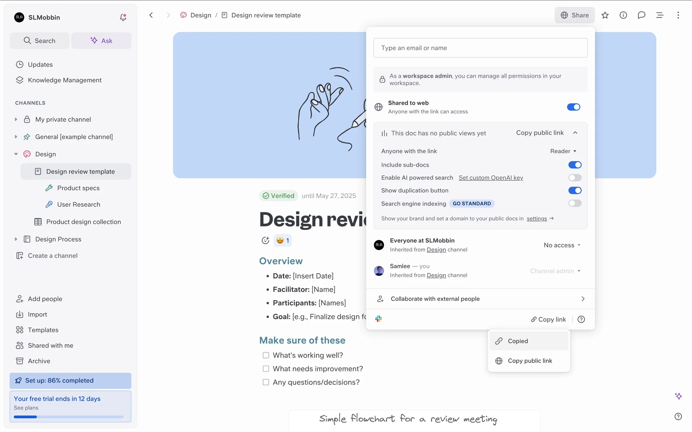The image size is (692, 432).
Task: Click the Ask button
Action: [101, 41]
